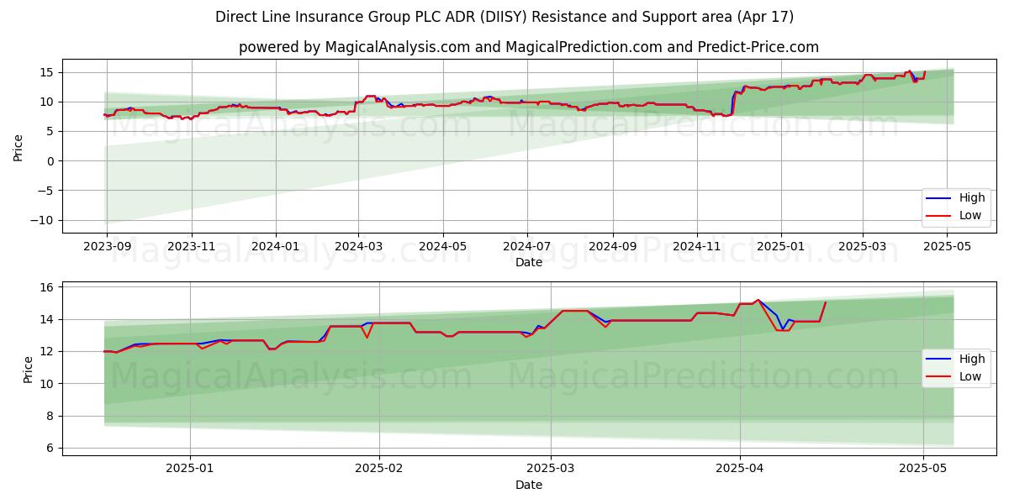This screenshot has width=1009, height=504.
Task: Click the '2025-05' date label on the bottom chart
Action: [x=923, y=470]
